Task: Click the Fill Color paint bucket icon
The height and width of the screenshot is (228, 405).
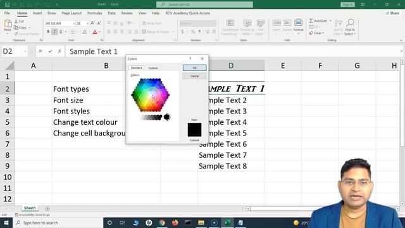Action: click(84, 32)
